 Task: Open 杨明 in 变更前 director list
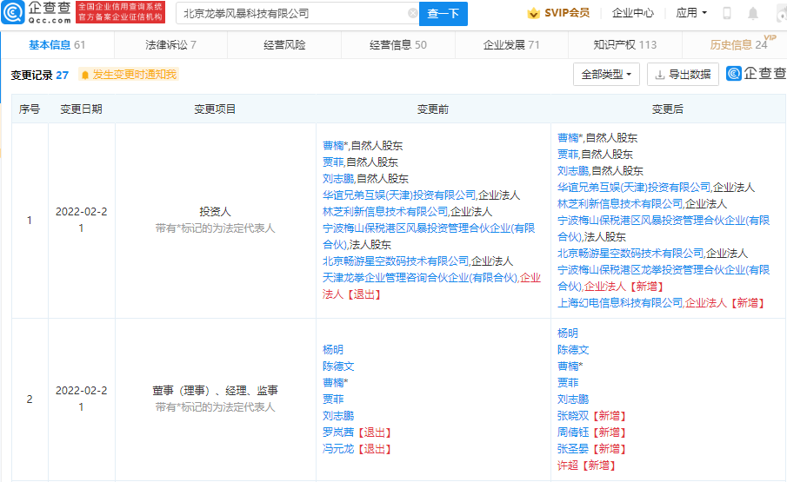(333, 350)
